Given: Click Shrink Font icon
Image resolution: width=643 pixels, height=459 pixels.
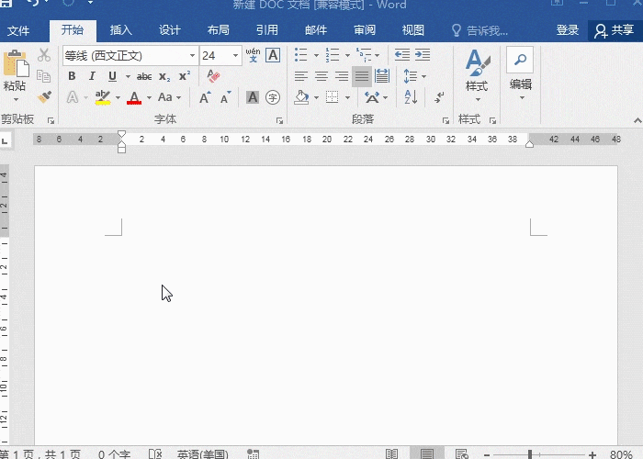Looking at the screenshot, I should [x=226, y=97].
